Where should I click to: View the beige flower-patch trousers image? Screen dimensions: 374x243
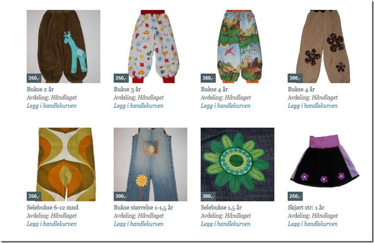point(325,46)
